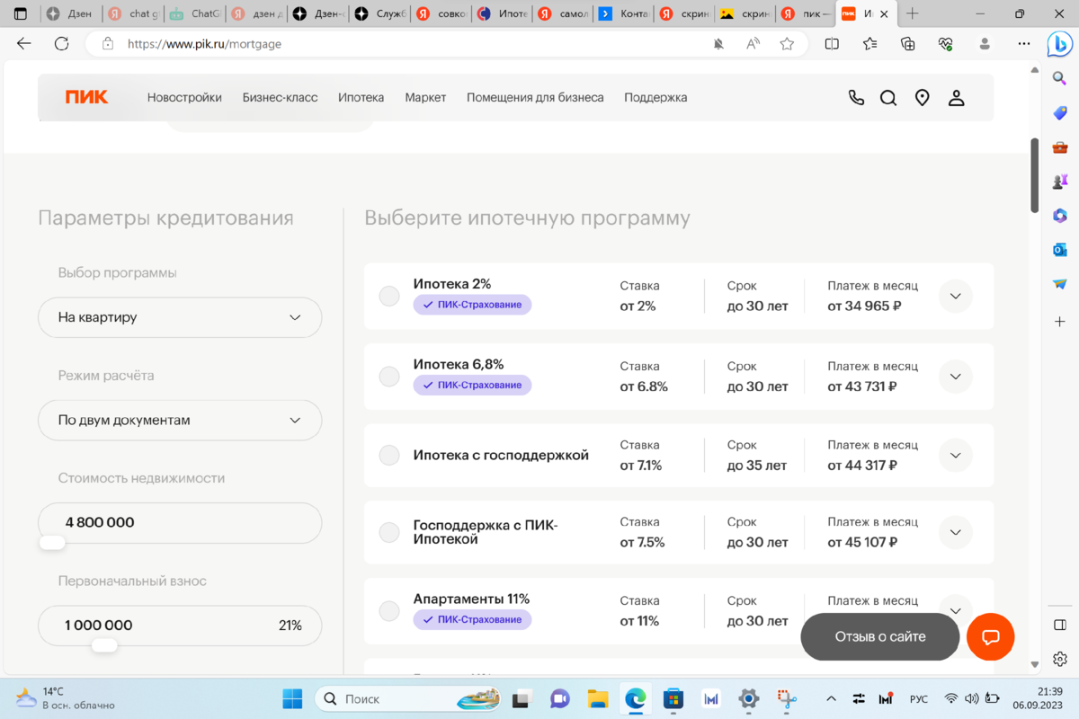This screenshot has width=1079, height=719.
Task: Select Ипотека 6,8% radio button
Action: [389, 377]
